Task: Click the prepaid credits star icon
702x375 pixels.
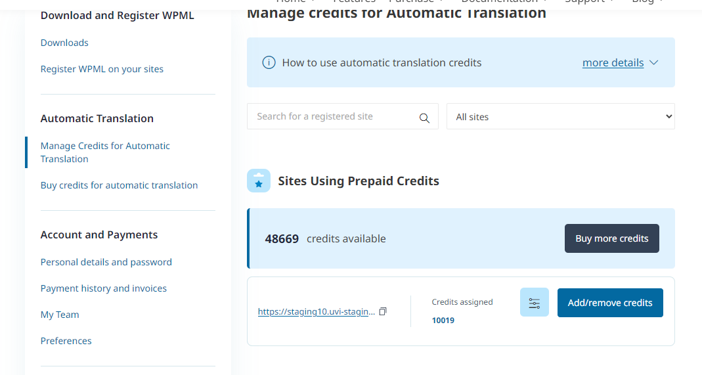Action: [259, 181]
